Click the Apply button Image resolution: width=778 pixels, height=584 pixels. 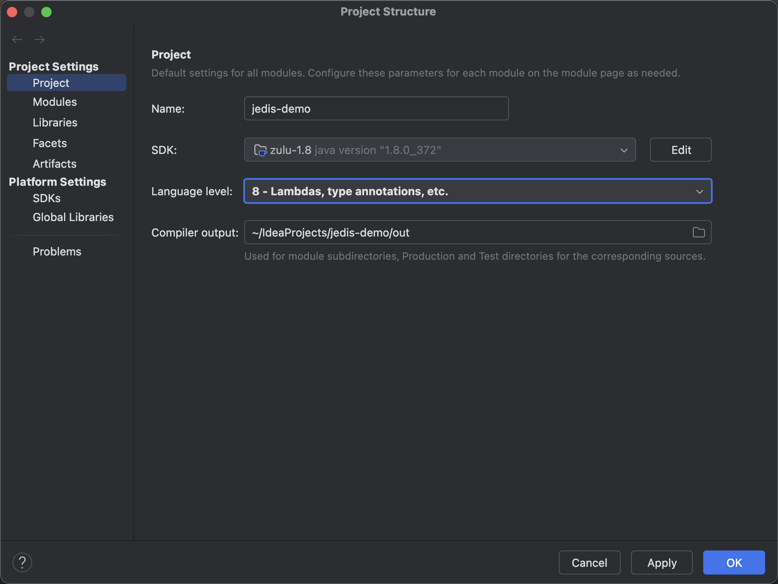pyautogui.click(x=662, y=562)
